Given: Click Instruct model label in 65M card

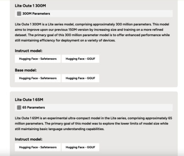Looking at the screenshot, I should click(x=29, y=139).
